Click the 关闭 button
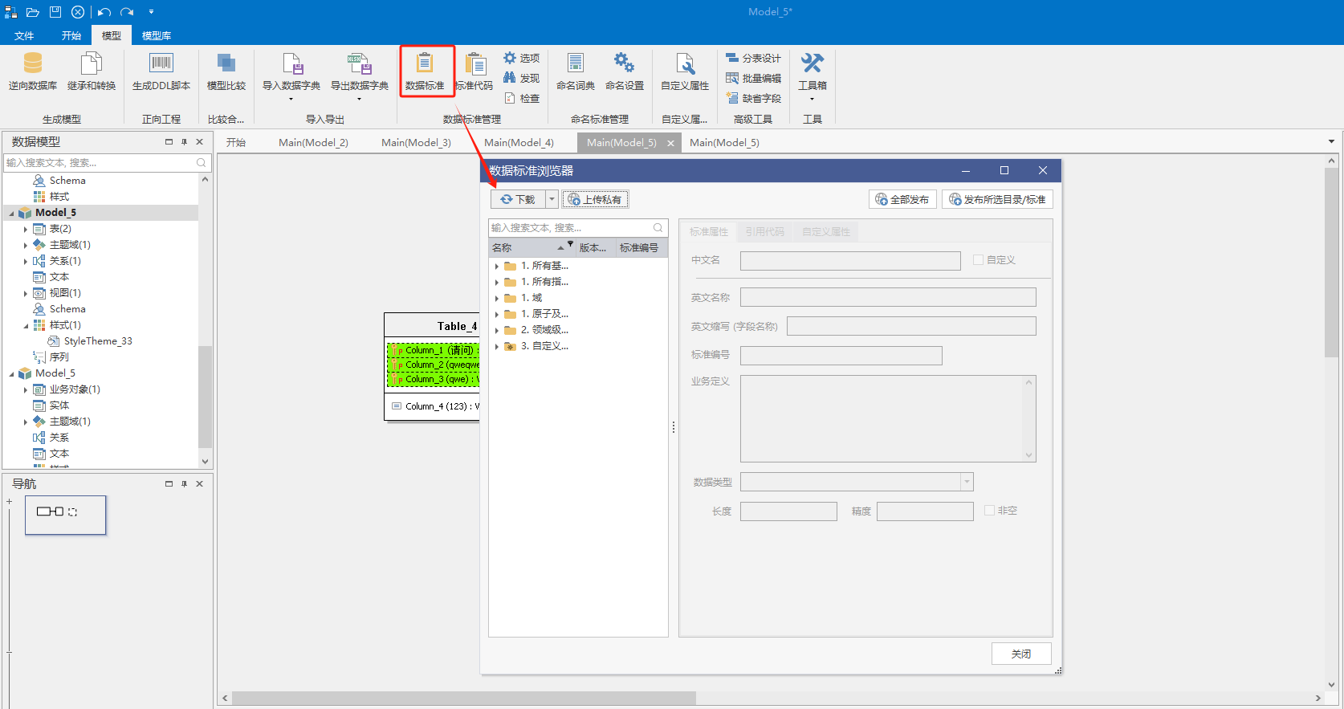The height and width of the screenshot is (709, 1344). pos(1021,654)
